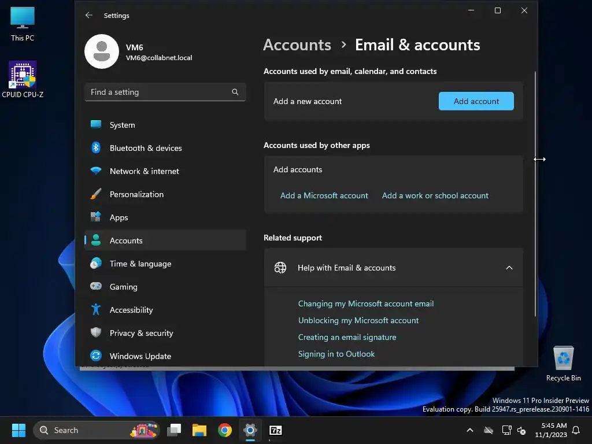Open Time & language settings
592x444 pixels.
click(165, 263)
